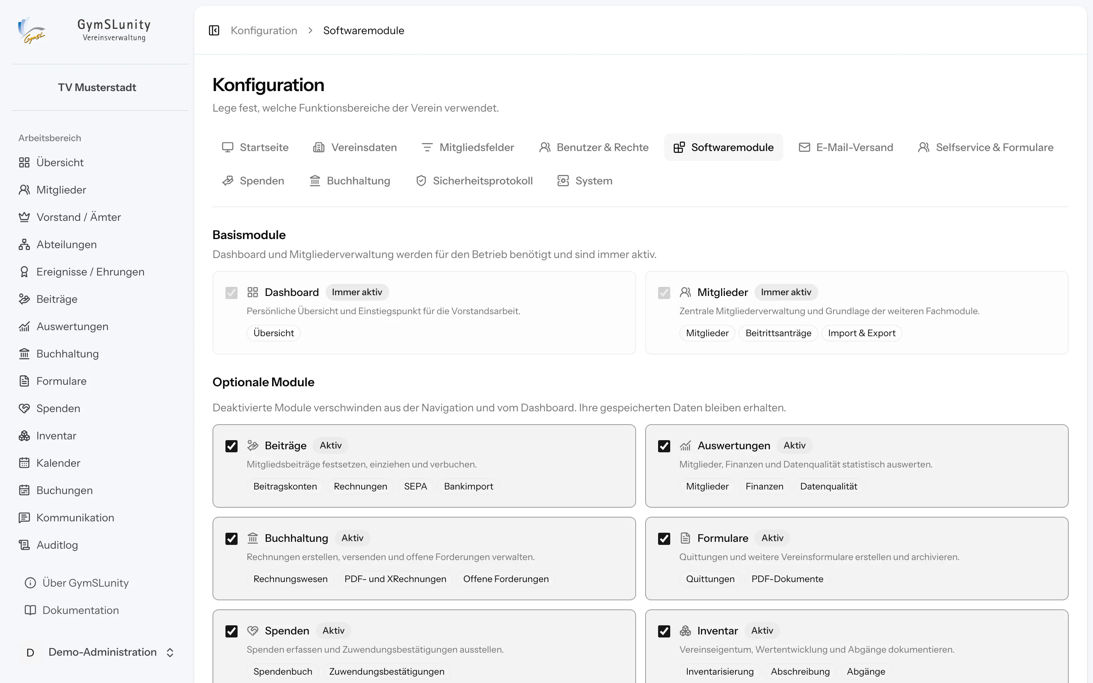
Task: Click the disabled Mitglieder base module checkbox
Action: (x=664, y=293)
